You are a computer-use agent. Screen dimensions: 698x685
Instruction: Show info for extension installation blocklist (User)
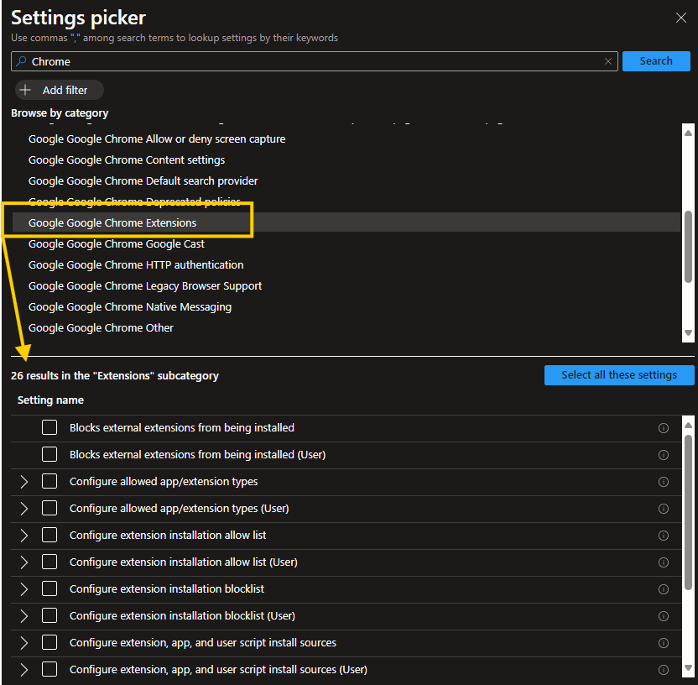[663, 616]
